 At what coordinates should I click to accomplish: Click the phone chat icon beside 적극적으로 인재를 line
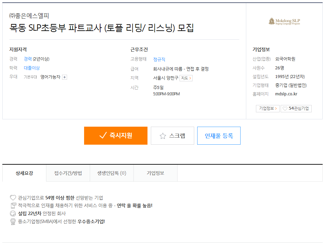[x=13, y=205]
